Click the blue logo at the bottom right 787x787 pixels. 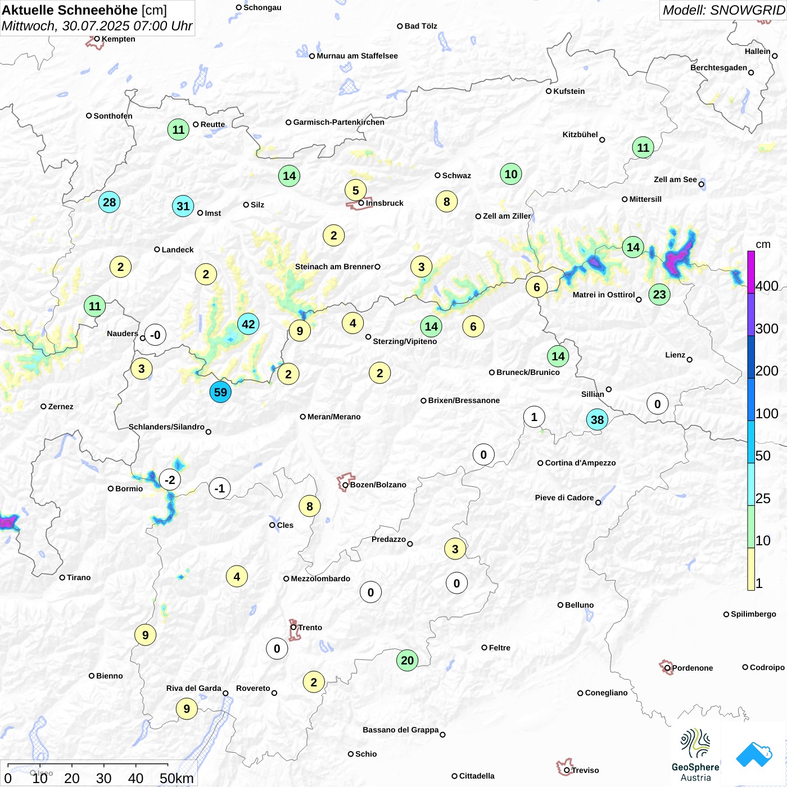(x=754, y=754)
